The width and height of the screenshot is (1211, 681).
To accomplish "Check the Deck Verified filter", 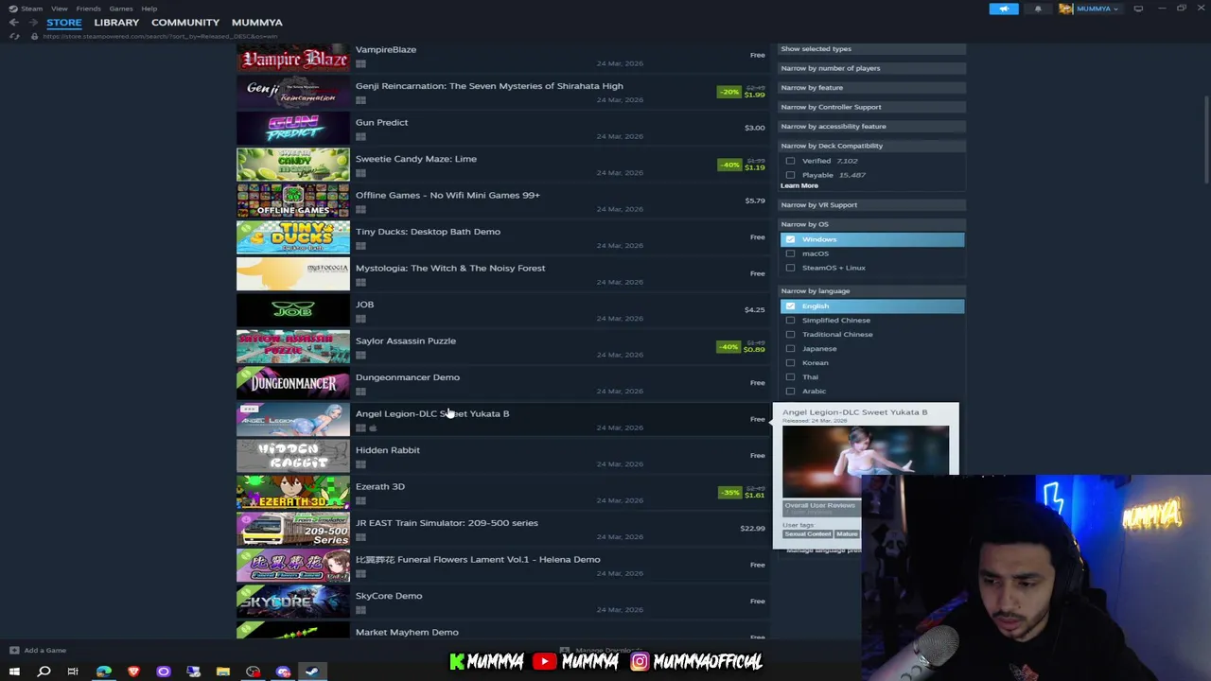I will [790, 161].
